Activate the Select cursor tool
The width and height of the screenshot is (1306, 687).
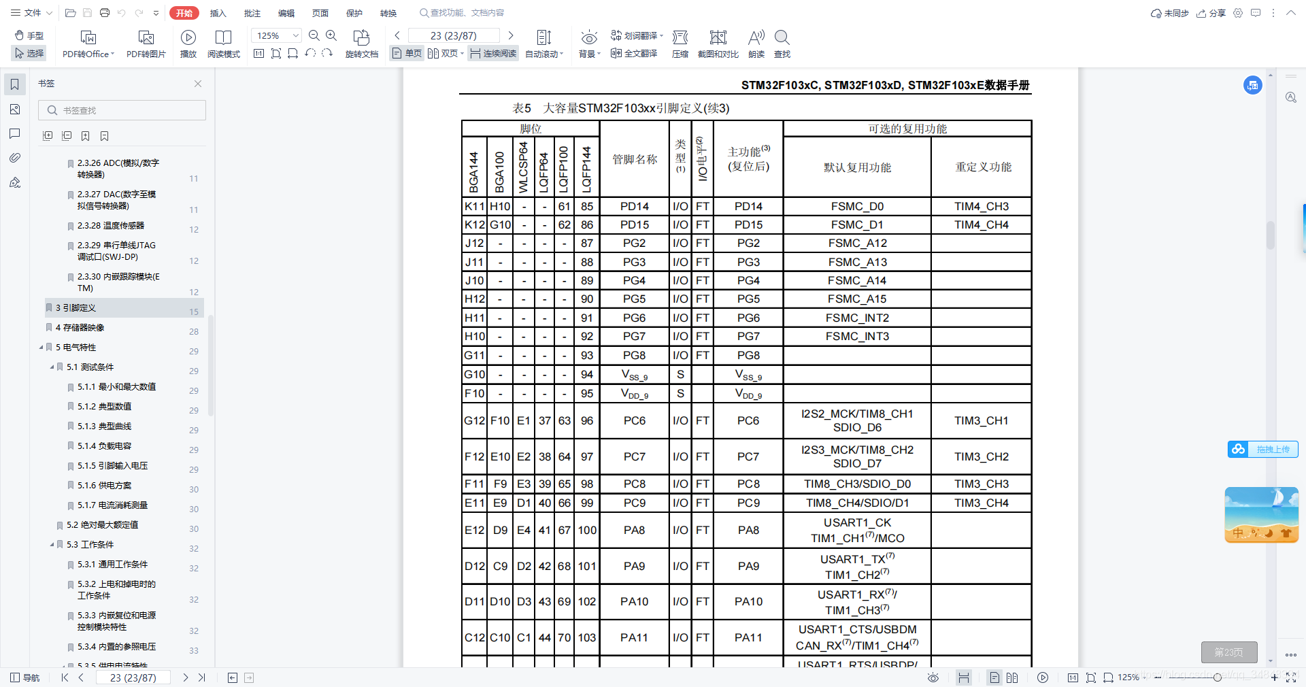(x=29, y=53)
